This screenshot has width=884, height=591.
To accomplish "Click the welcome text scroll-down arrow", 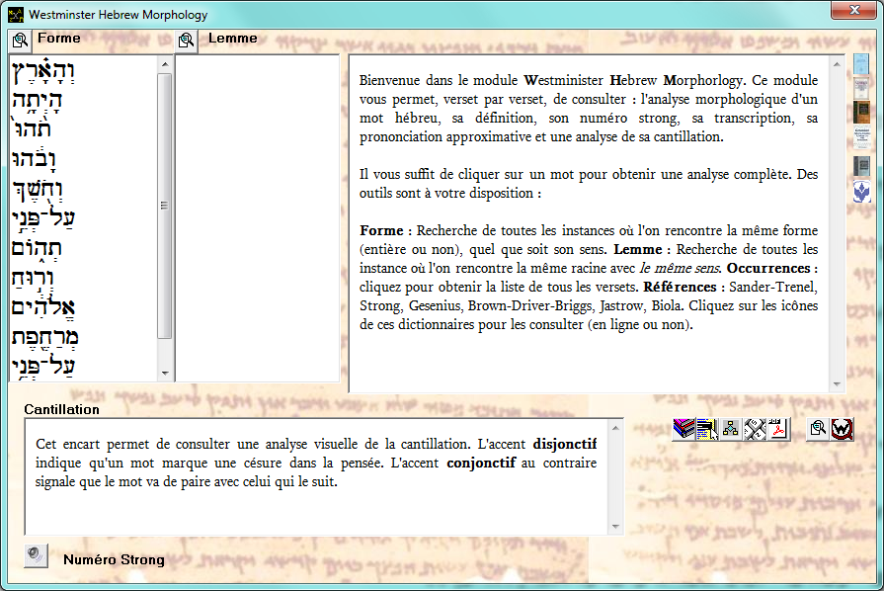I will pyautogui.click(x=837, y=384).
